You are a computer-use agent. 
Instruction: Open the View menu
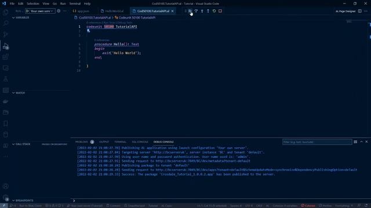[46, 3]
